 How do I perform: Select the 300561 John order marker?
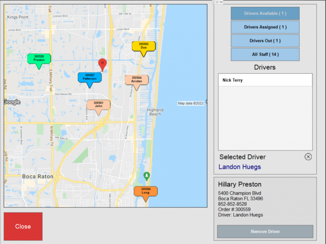click(98, 105)
